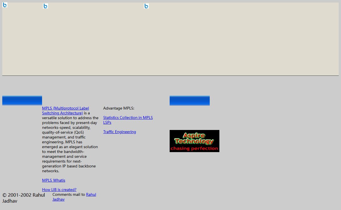The width and height of the screenshot is (341, 210).
Task: Click the rightmost broken-image icon in header
Action: pyautogui.click(x=146, y=6)
